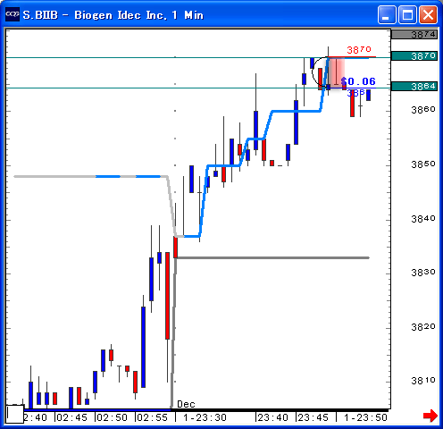Click the 3850 price scale label
443x429 pixels.
click(x=423, y=164)
